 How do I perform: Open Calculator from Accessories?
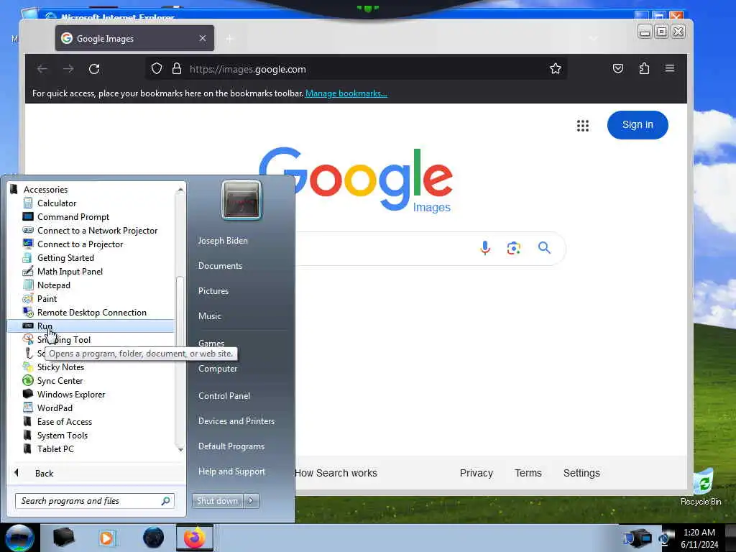point(56,203)
